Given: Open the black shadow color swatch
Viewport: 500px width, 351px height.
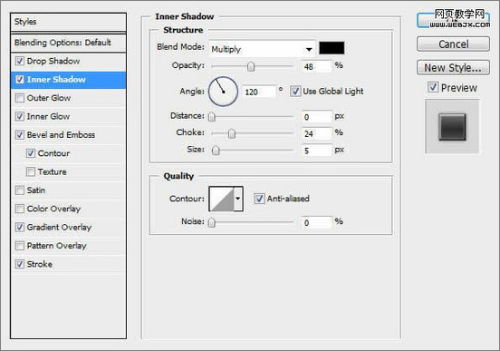Looking at the screenshot, I should [332, 48].
